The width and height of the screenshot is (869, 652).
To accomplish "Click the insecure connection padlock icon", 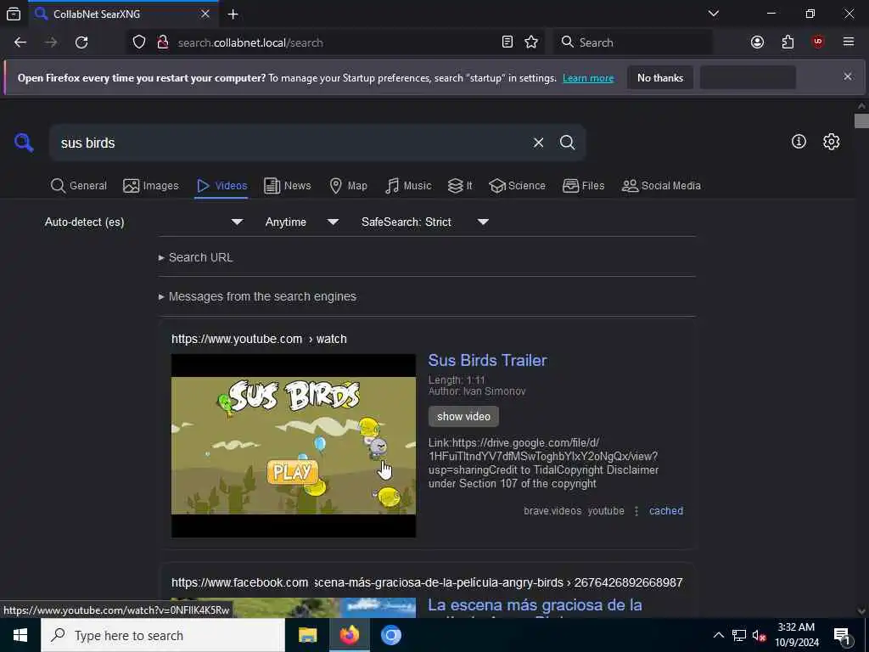I will 162,42.
